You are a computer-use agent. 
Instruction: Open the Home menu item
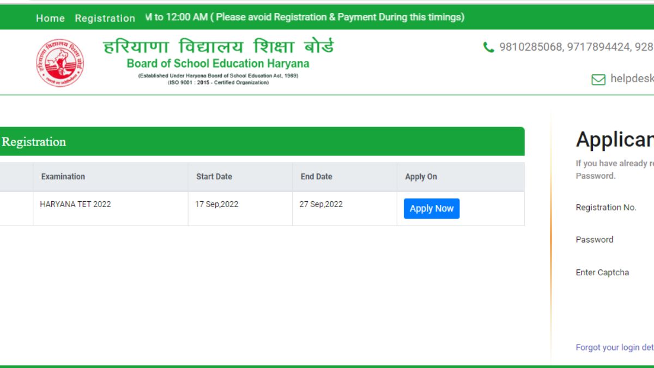(50, 18)
